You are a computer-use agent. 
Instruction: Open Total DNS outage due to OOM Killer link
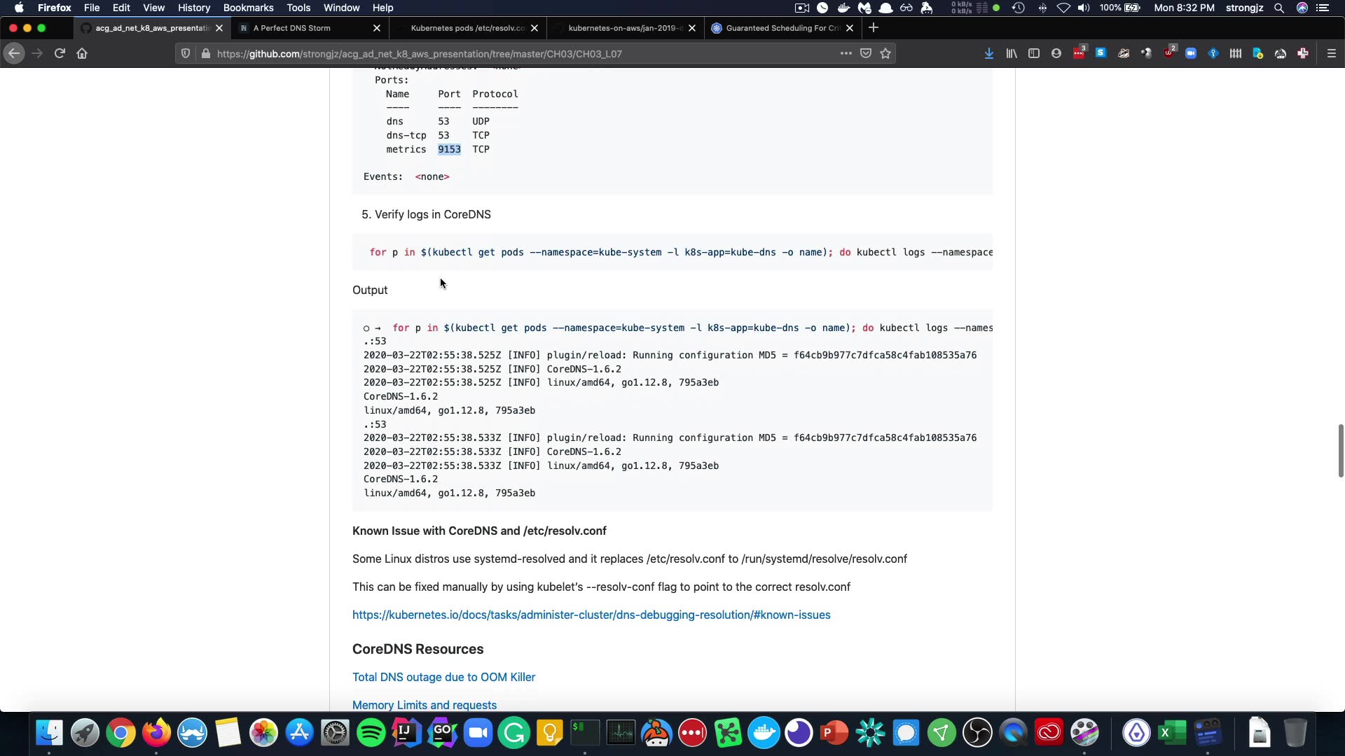(443, 678)
